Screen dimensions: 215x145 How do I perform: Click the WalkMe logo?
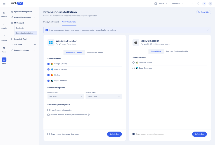click(17, 3)
